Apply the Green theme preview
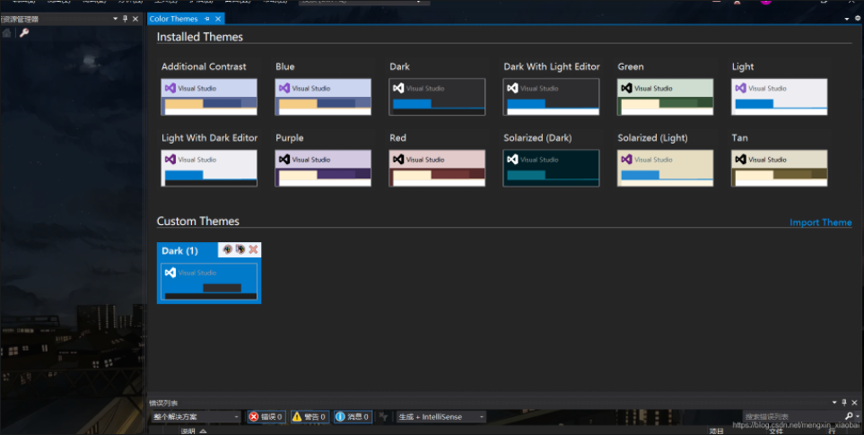Screen dimensions: 864x435 coord(665,97)
